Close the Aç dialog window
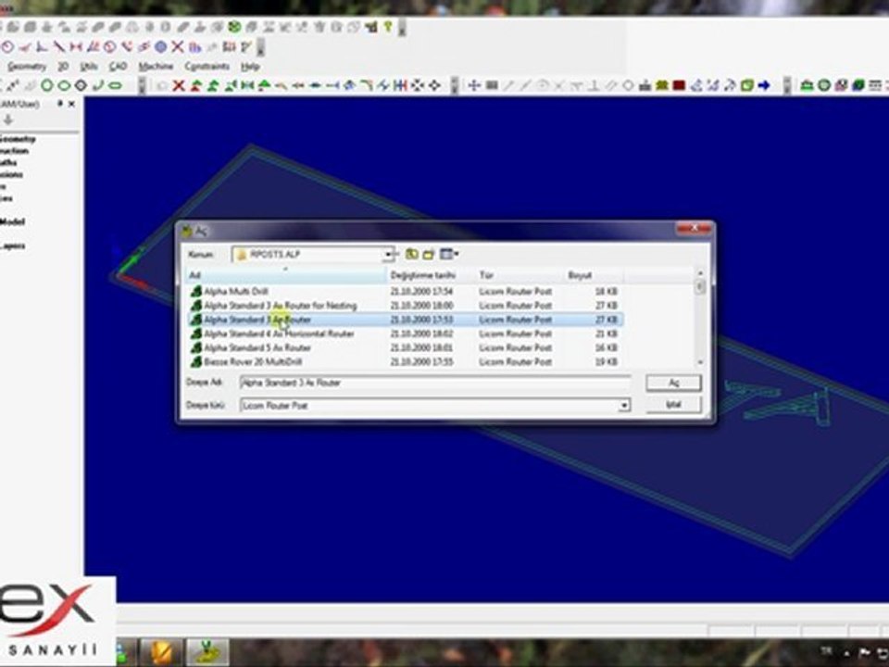The height and width of the screenshot is (667, 889). point(694,229)
